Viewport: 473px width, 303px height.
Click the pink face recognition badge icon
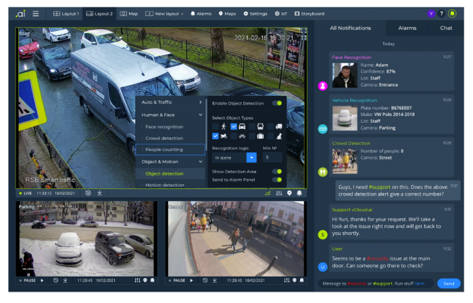(x=323, y=86)
